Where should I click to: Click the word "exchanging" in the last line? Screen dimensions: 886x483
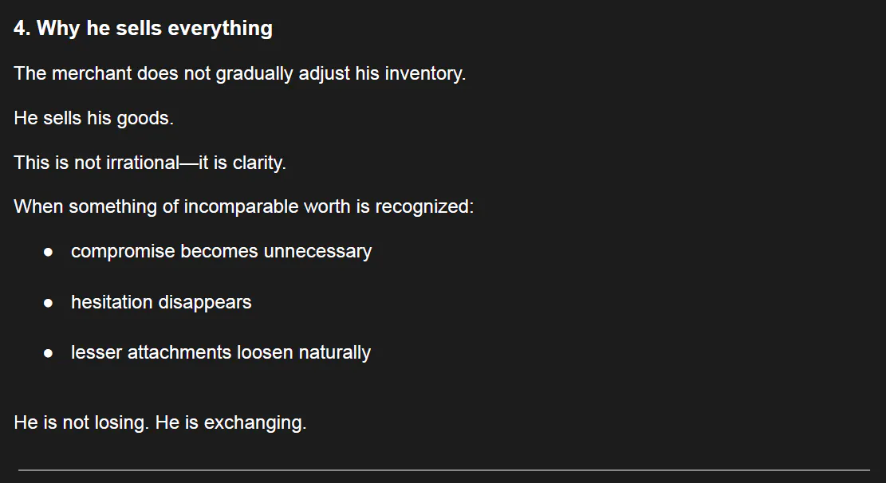(x=254, y=423)
